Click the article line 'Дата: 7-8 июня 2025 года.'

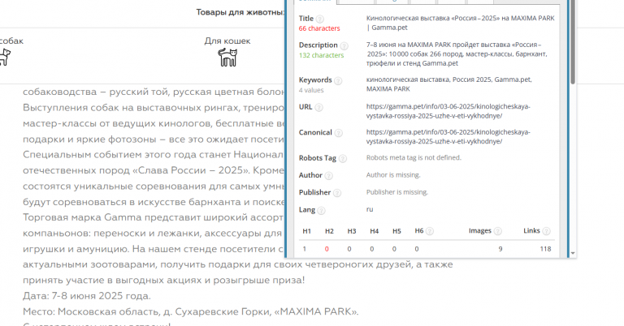tap(87, 296)
